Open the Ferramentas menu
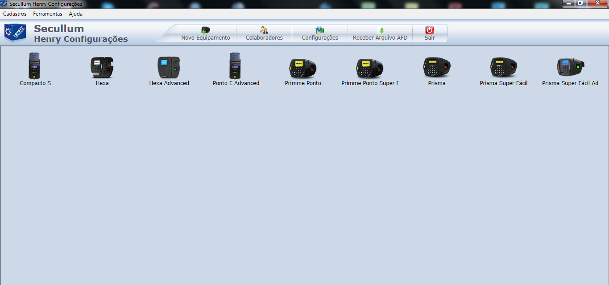The width and height of the screenshot is (609, 285). pyautogui.click(x=48, y=14)
